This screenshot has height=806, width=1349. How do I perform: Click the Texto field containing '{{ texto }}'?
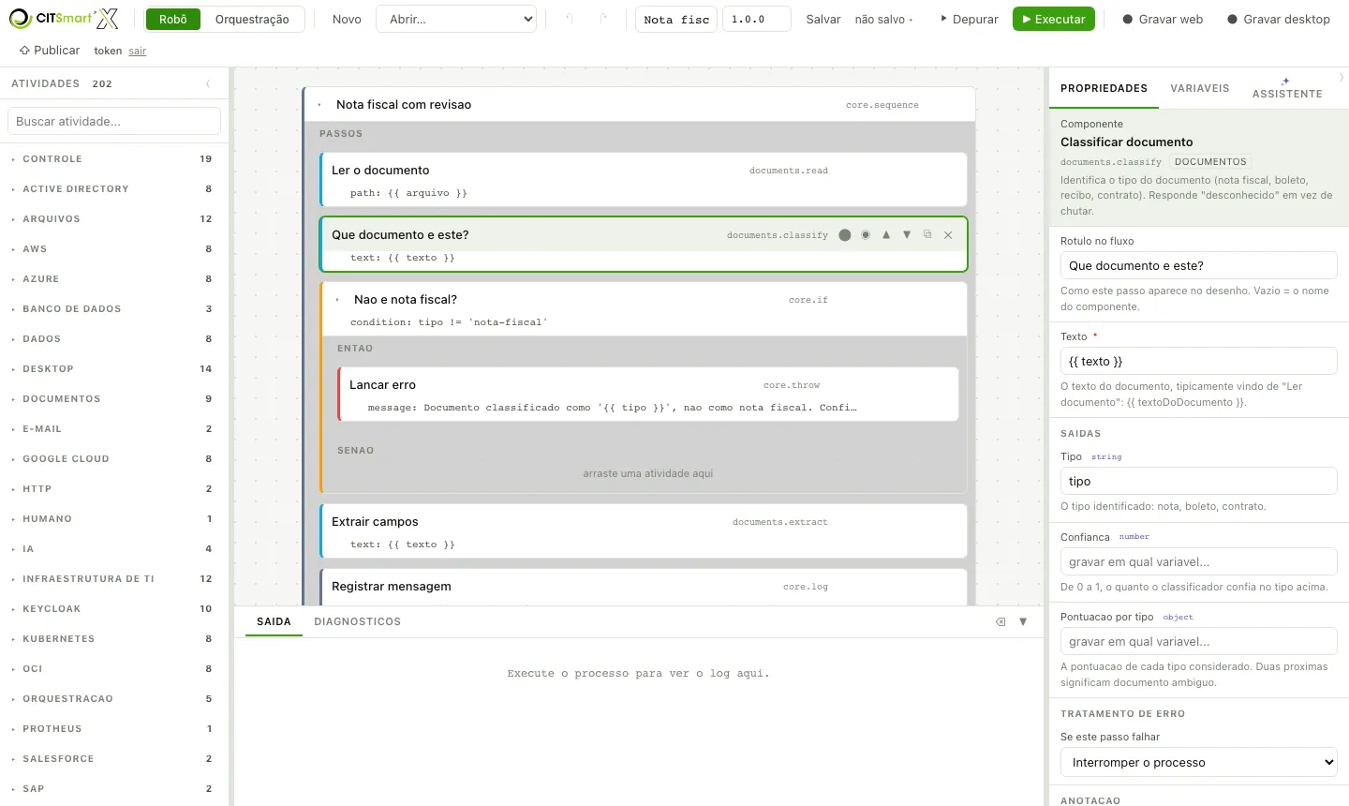pos(1199,361)
